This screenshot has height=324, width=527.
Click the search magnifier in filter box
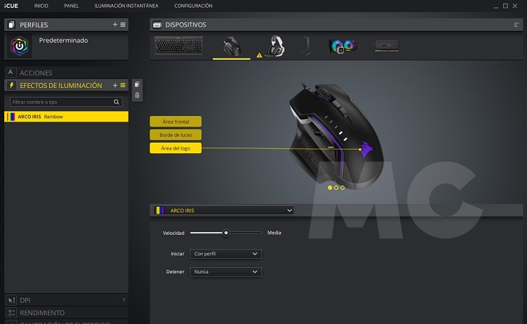click(x=117, y=102)
